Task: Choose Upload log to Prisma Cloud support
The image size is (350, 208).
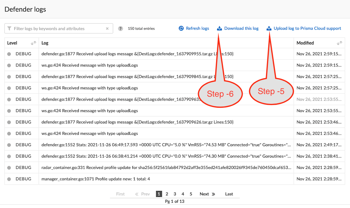Action: (307, 28)
